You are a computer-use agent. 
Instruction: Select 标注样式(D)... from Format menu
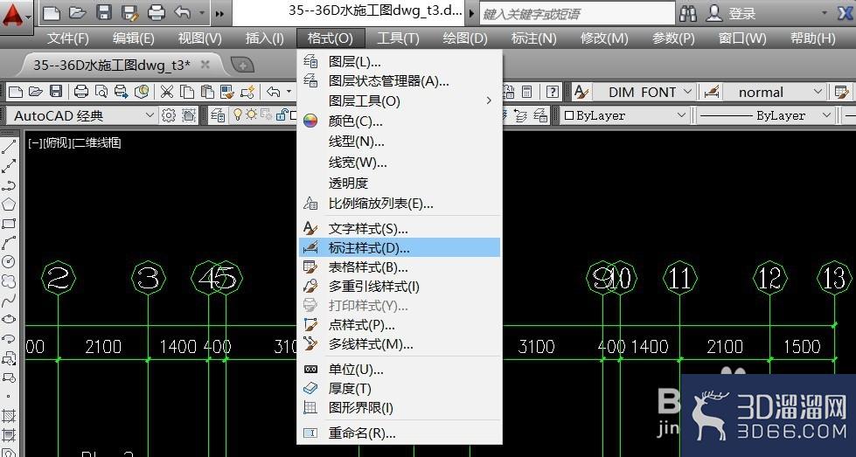400,247
